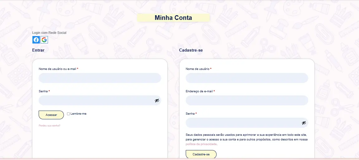This screenshot has width=359, height=160.
Task: Focus the 'Nome de usuário ou e-mail' field
Action: [x=100, y=78]
